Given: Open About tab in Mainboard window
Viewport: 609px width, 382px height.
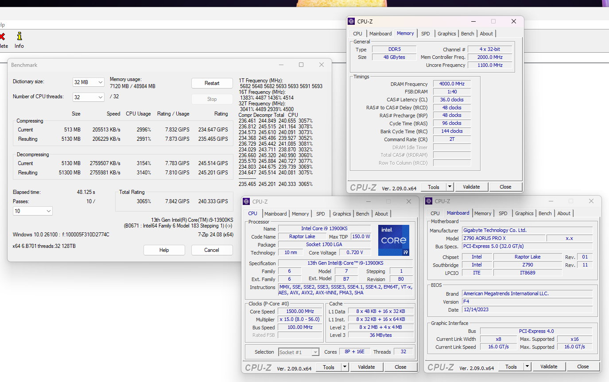Looking at the screenshot, I should 564,213.
